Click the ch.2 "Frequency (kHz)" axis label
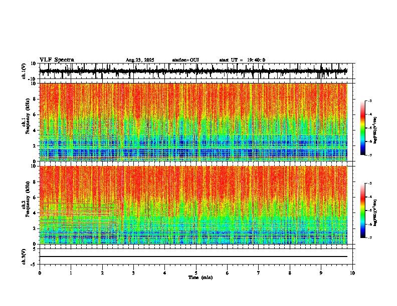397x306 pixels. (28, 199)
